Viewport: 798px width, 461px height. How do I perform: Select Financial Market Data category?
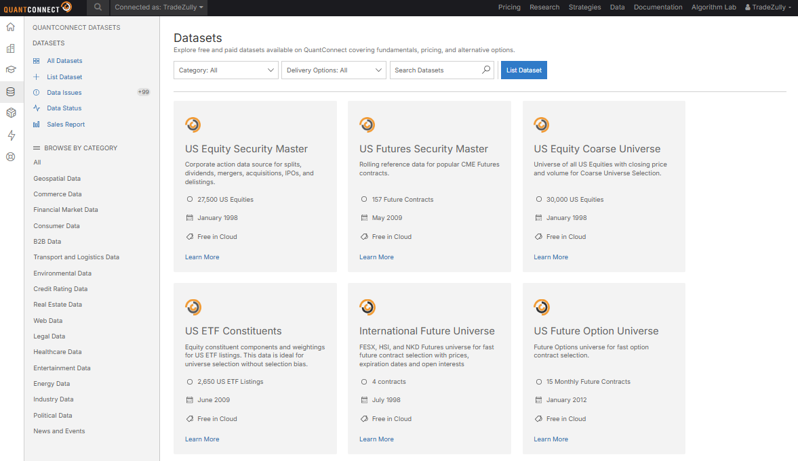tap(66, 209)
